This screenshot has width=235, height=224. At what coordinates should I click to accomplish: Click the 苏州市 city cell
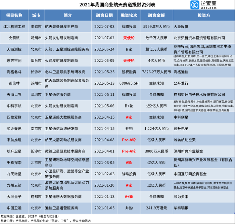point(36,83)
